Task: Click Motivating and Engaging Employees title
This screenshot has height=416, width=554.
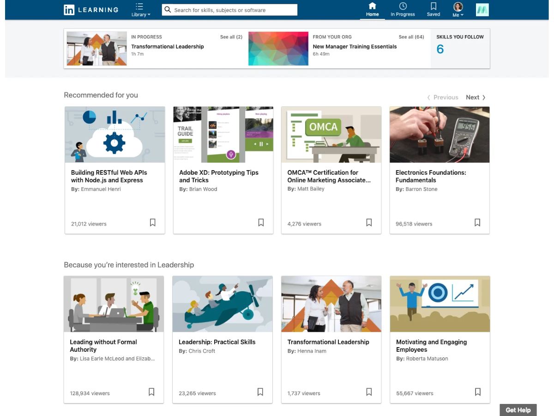Action: (x=431, y=346)
